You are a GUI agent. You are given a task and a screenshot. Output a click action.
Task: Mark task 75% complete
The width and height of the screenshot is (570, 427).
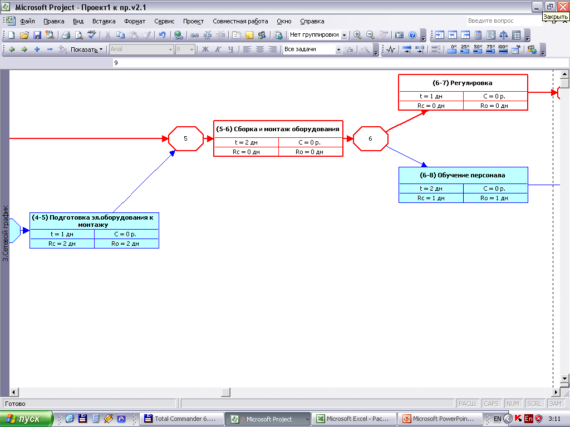tap(490, 49)
